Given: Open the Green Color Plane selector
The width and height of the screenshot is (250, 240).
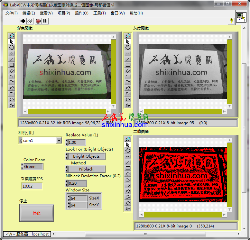Looking at the screenshot, I should click(x=33, y=167).
